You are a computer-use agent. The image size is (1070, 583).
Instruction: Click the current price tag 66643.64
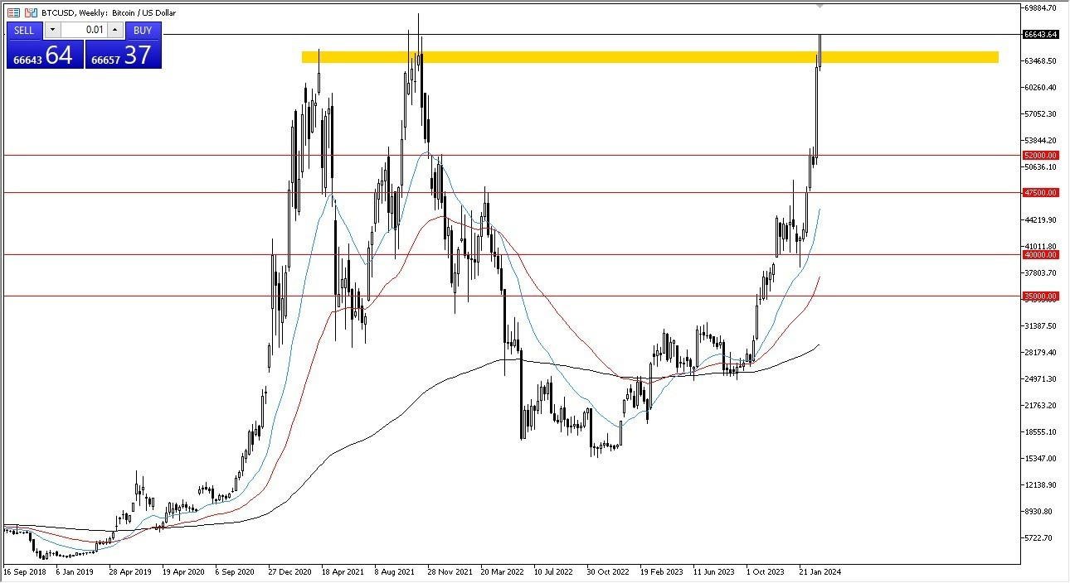[1043, 36]
